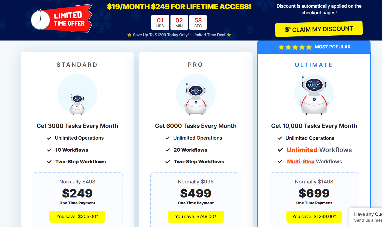Click the pointing hand icon on discount button
The height and width of the screenshot is (227, 382).
tap(287, 30)
